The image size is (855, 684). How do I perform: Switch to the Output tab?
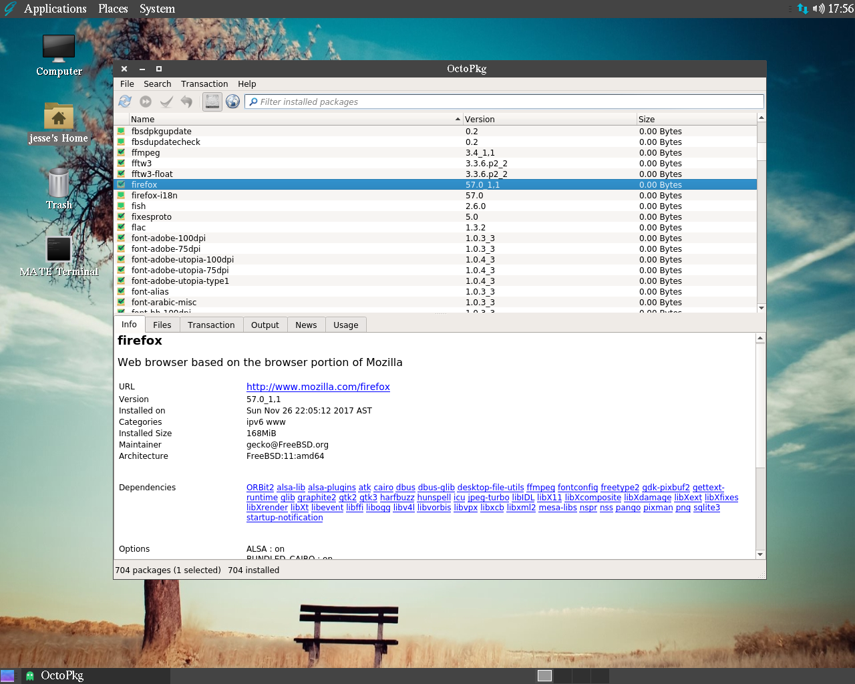tap(265, 325)
